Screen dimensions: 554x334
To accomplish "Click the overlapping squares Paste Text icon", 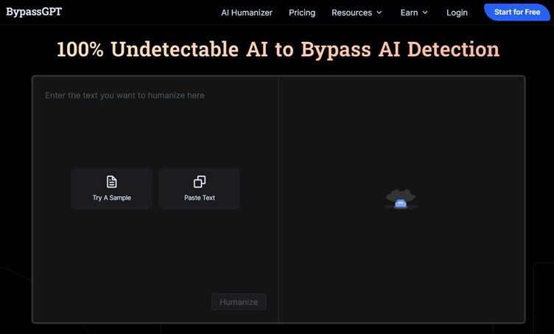I will click(199, 181).
